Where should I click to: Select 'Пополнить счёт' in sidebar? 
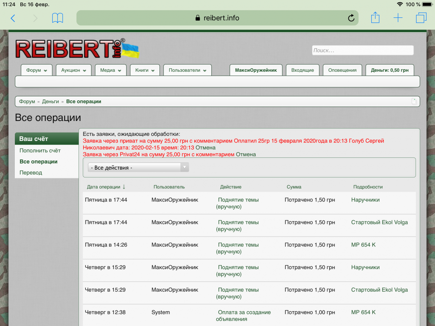40,150
